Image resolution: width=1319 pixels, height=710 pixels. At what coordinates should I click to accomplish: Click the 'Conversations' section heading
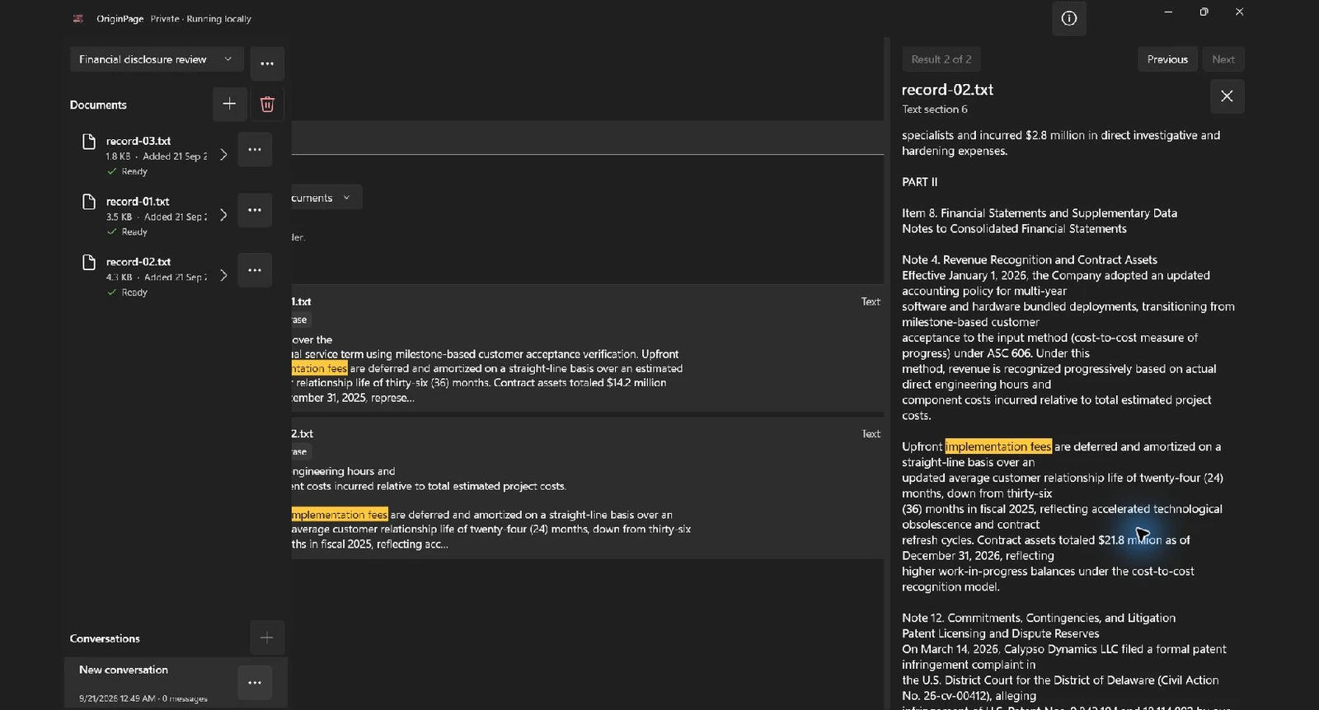click(105, 638)
